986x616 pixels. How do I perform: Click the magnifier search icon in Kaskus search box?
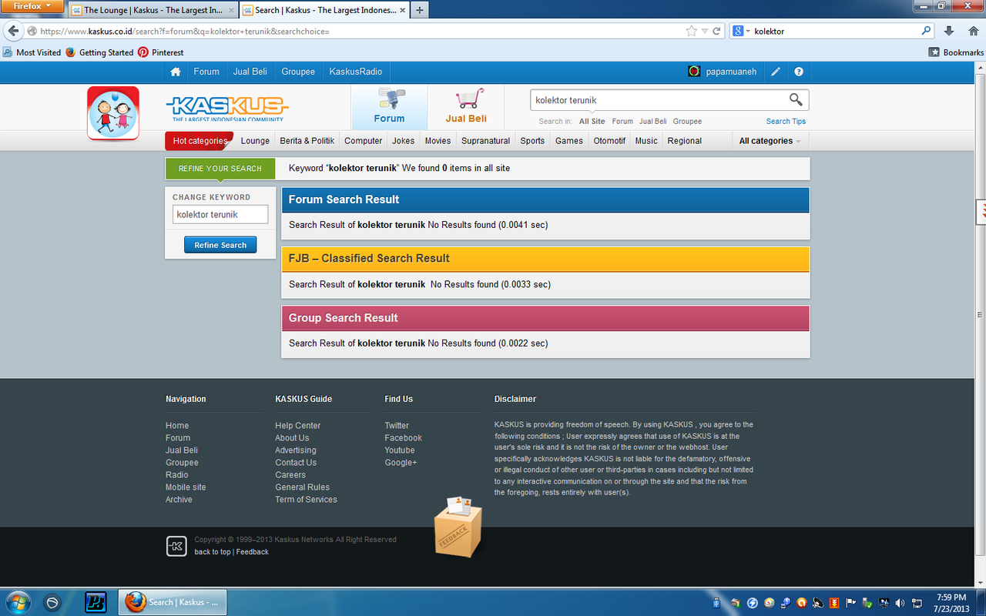pyautogui.click(x=796, y=99)
